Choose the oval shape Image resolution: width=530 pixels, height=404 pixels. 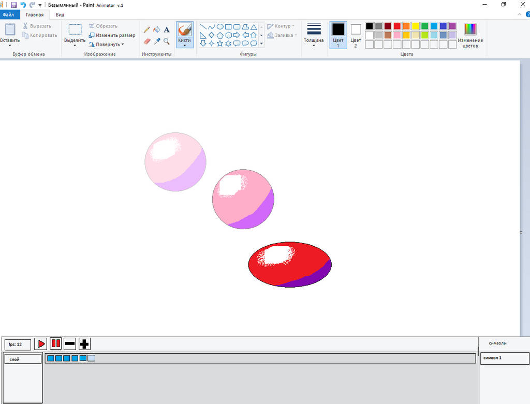click(220, 27)
